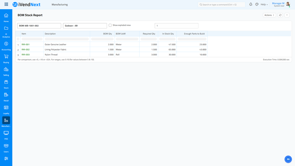Click the Item column filter box
295x166 pixels.
pyautogui.click(x=32, y=39)
